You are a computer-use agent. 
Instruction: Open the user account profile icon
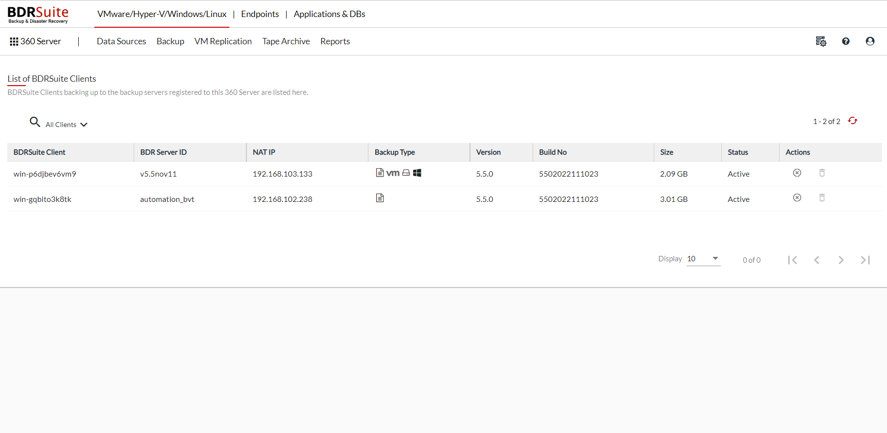click(870, 41)
